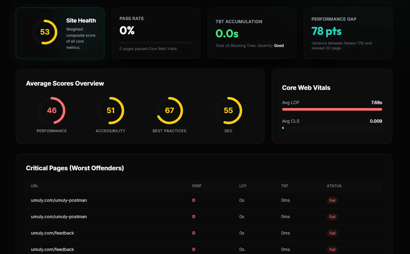This screenshot has width=410, height=254.
Task: Click the SEO gauge showing 55
Action: [228, 111]
